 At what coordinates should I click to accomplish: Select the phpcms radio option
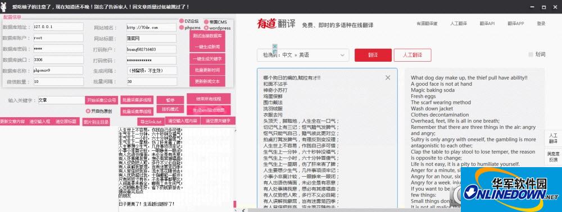tap(190, 27)
